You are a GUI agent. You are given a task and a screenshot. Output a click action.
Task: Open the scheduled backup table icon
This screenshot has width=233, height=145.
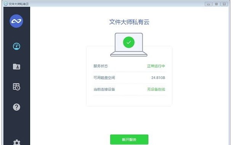click(16, 87)
